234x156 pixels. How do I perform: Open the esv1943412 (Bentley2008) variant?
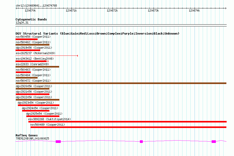click(35, 59)
